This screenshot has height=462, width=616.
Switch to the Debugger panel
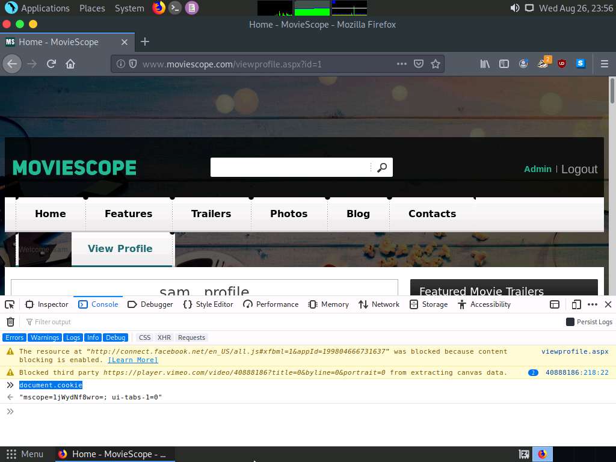pyautogui.click(x=150, y=304)
